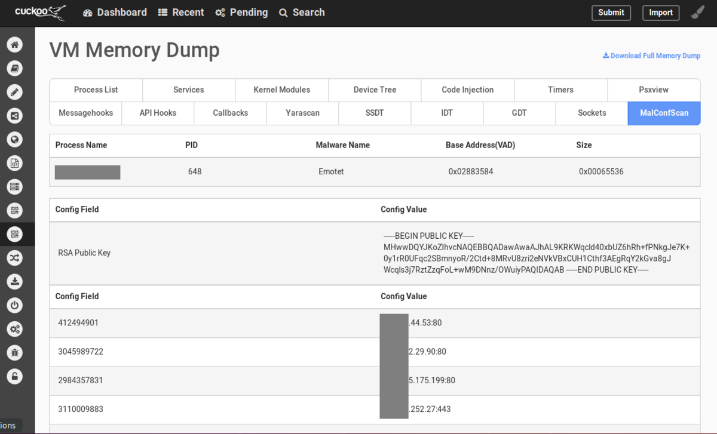Image resolution: width=717 pixels, height=434 pixels.
Task: Switch to the Yarascan tab
Action: pos(302,113)
